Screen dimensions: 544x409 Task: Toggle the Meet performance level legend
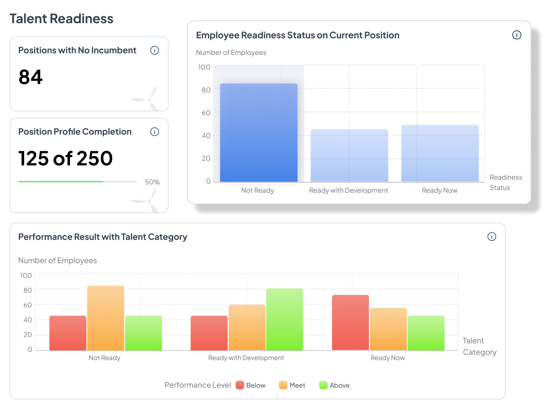(x=297, y=385)
